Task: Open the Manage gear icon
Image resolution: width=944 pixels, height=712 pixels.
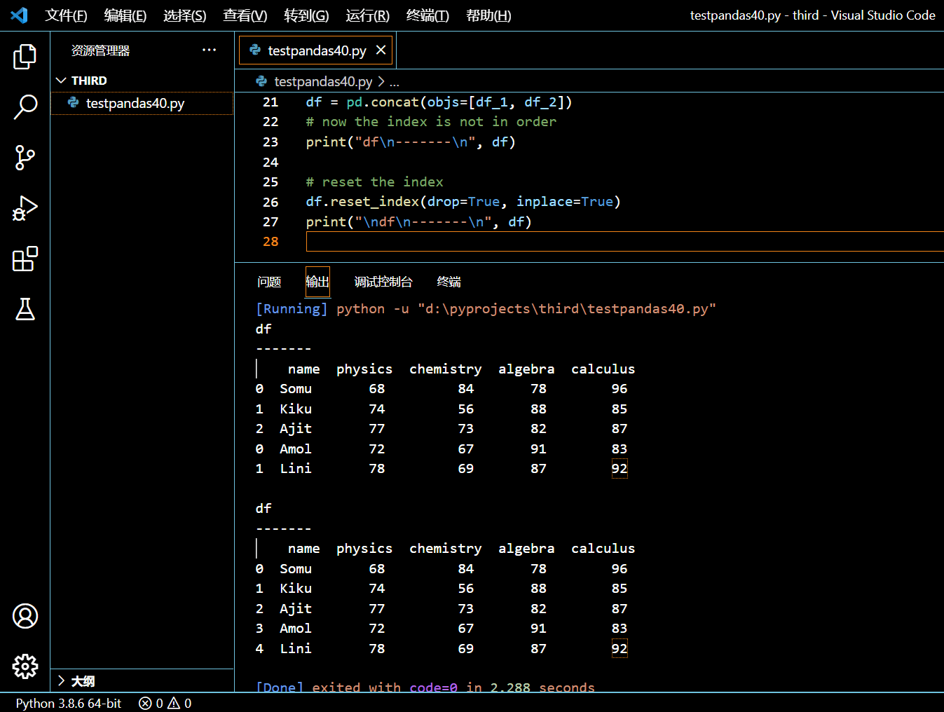Action: tap(25, 666)
